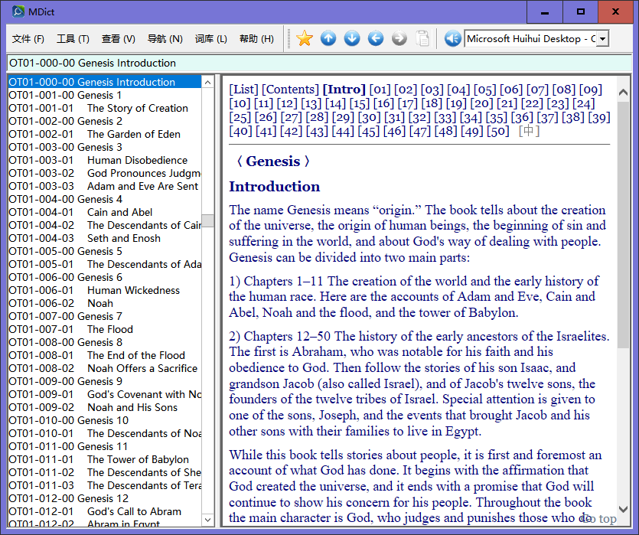The height and width of the screenshot is (535, 639).
Task: Select 'OT01-012-00 Genesis 12' entry
Action: [x=105, y=499]
